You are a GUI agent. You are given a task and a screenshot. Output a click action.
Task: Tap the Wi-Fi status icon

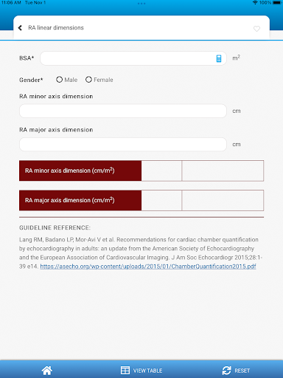[x=255, y=3]
